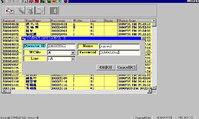The width and height of the screenshot is (199, 119).
Task: Click the Name input field
Action: [120, 46]
